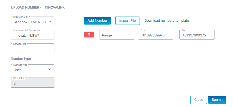This screenshot has height=107, width=233.
Task: Click the chevron arrow beside Range
Action: [129, 35]
